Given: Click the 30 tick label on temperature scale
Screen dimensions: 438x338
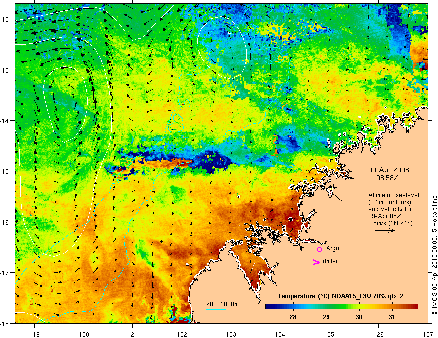Looking at the screenshot, I should [x=359, y=317].
